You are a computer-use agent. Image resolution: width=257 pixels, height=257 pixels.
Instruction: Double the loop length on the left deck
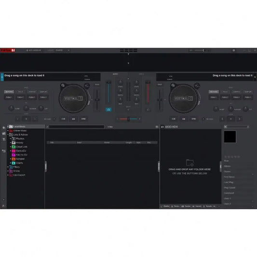(35, 119)
